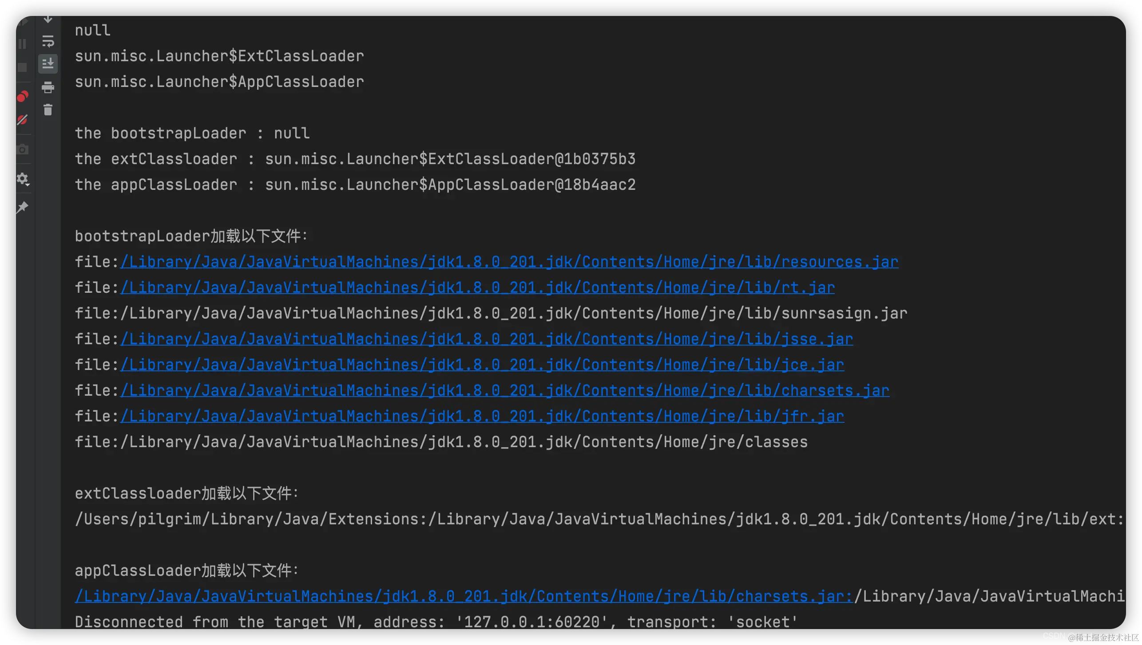Pin the debug tab with pin icon
Screen dimensions: 1142x645
(23, 207)
